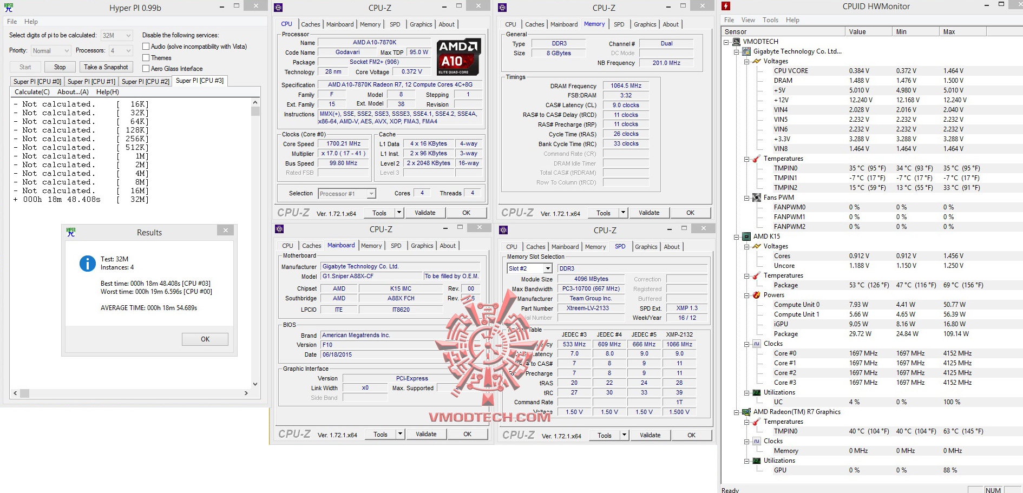Open the Slot #2 memory slot dropdown

point(529,268)
